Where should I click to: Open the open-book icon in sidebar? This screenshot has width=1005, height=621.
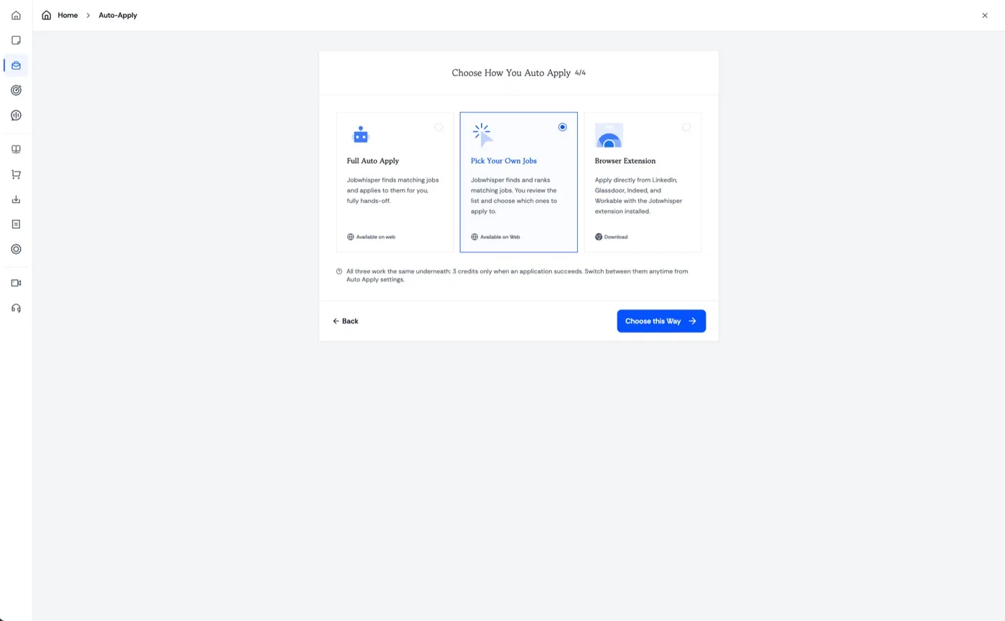[x=16, y=149]
